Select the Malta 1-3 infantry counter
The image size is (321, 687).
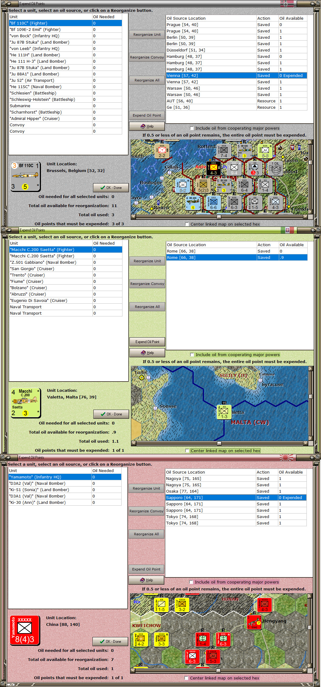pyautogui.click(x=224, y=412)
